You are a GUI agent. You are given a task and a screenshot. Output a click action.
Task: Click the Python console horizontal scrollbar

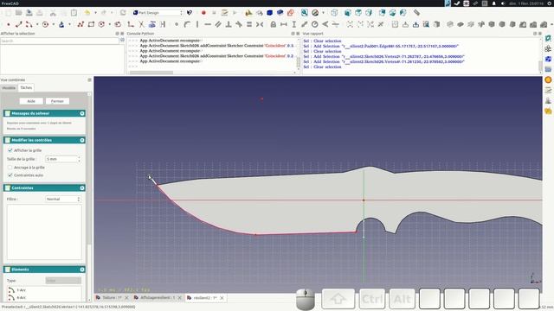[151, 73]
